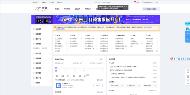Click the location pin icon on blue side panel
The image size is (190, 95).
pyautogui.click(x=188, y=34)
